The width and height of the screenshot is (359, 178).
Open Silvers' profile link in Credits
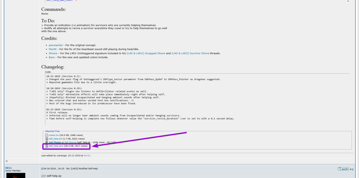[x=53, y=53]
